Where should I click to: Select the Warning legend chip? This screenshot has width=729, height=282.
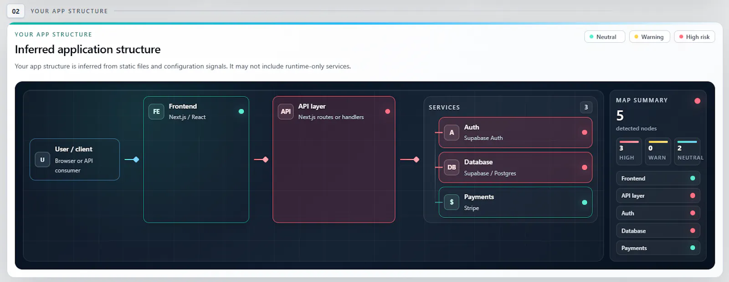click(x=650, y=37)
